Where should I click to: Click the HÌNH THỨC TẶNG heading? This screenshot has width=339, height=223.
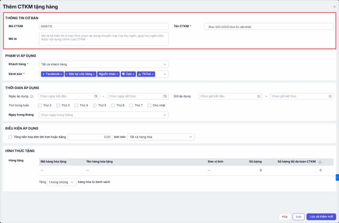pos(20,151)
